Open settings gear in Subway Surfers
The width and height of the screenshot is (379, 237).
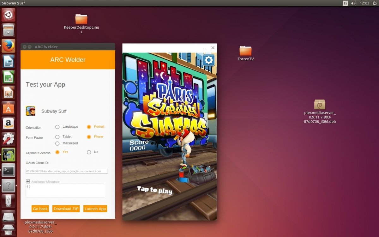tap(208, 60)
